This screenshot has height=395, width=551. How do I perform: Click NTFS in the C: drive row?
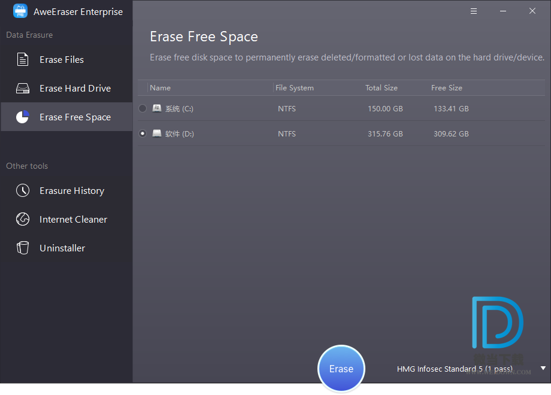287,108
